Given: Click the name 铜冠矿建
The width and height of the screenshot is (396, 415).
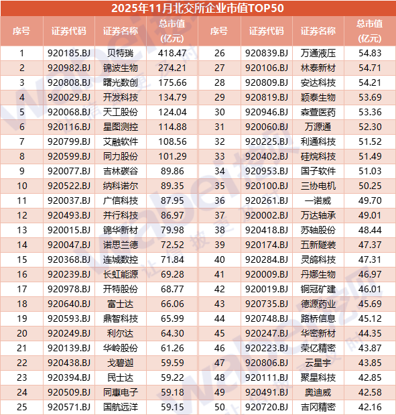Looking at the screenshot, I should [318, 289].
